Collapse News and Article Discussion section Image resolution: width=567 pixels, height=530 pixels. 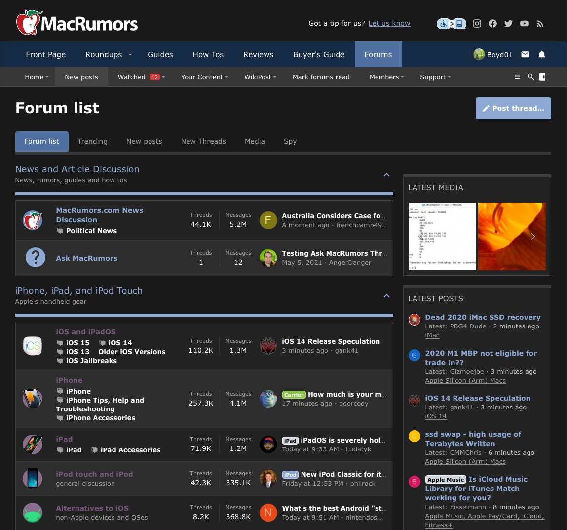(386, 175)
